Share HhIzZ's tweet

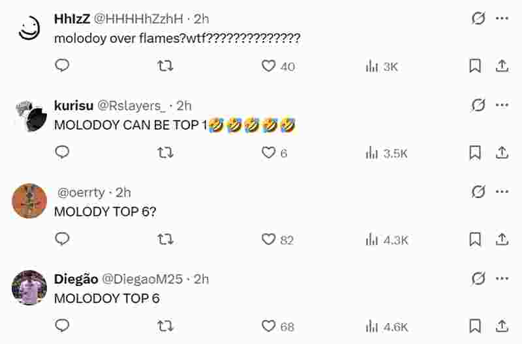502,65
